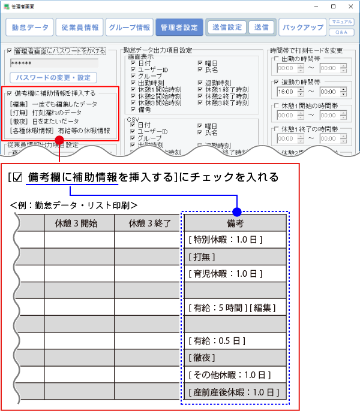Increase 休憩1開始 end time spinner
The width and height of the screenshot is (360, 411).
tap(343, 113)
